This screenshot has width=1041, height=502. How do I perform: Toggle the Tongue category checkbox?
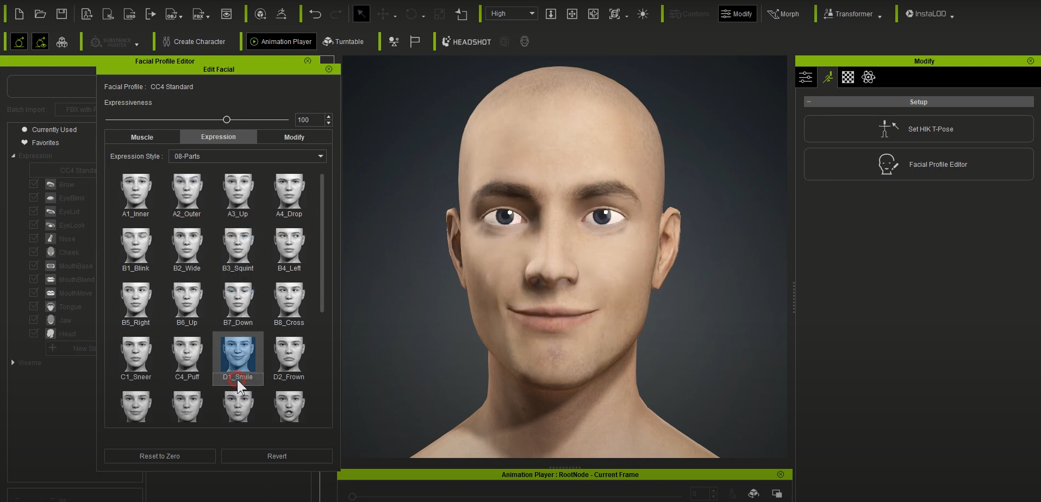click(x=34, y=306)
